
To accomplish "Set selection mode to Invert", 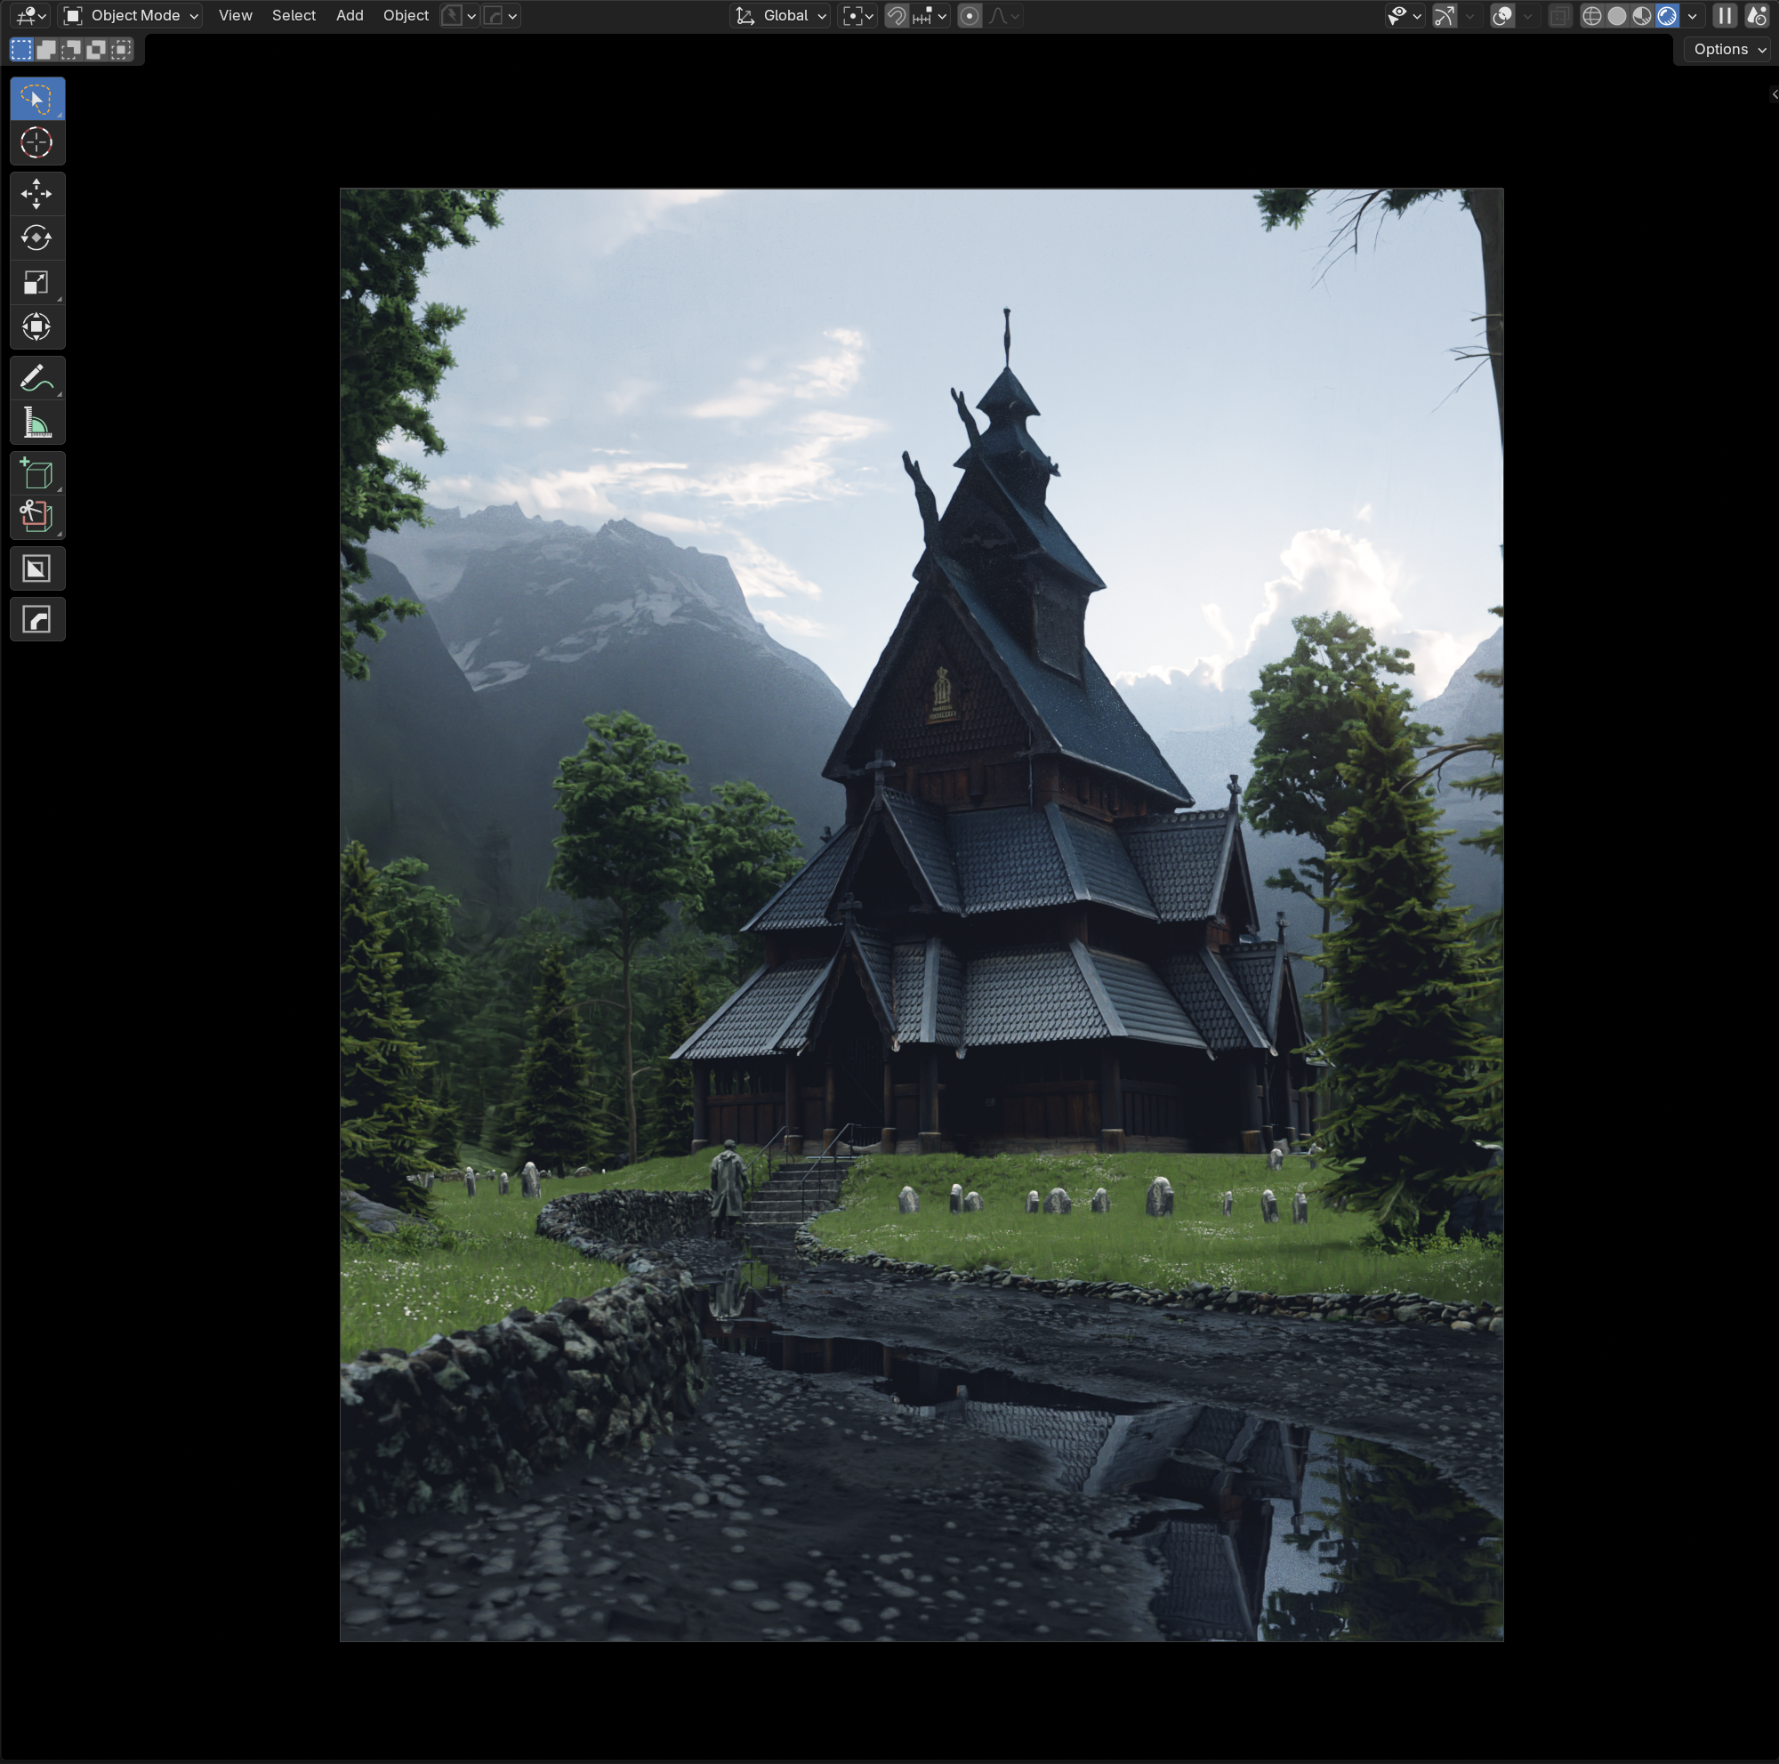I will tap(96, 50).
